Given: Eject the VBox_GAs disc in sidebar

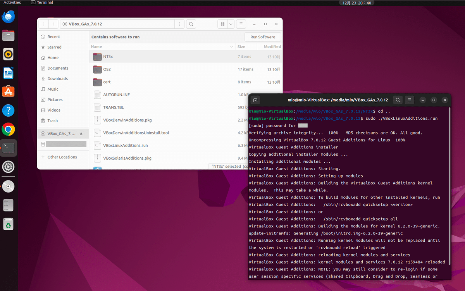Looking at the screenshot, I should tap(81, 134).
